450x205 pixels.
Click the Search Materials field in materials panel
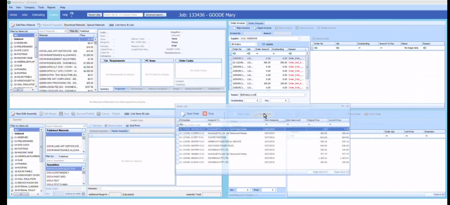point(53,31)
